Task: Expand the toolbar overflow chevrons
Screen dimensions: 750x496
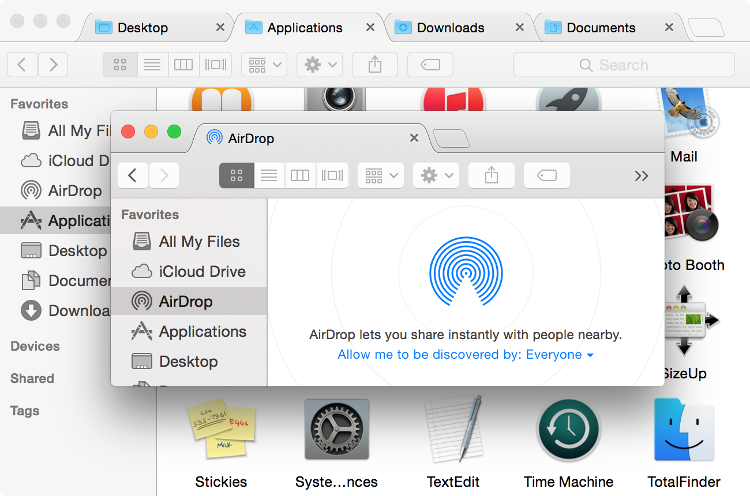Action: [641, 176]
